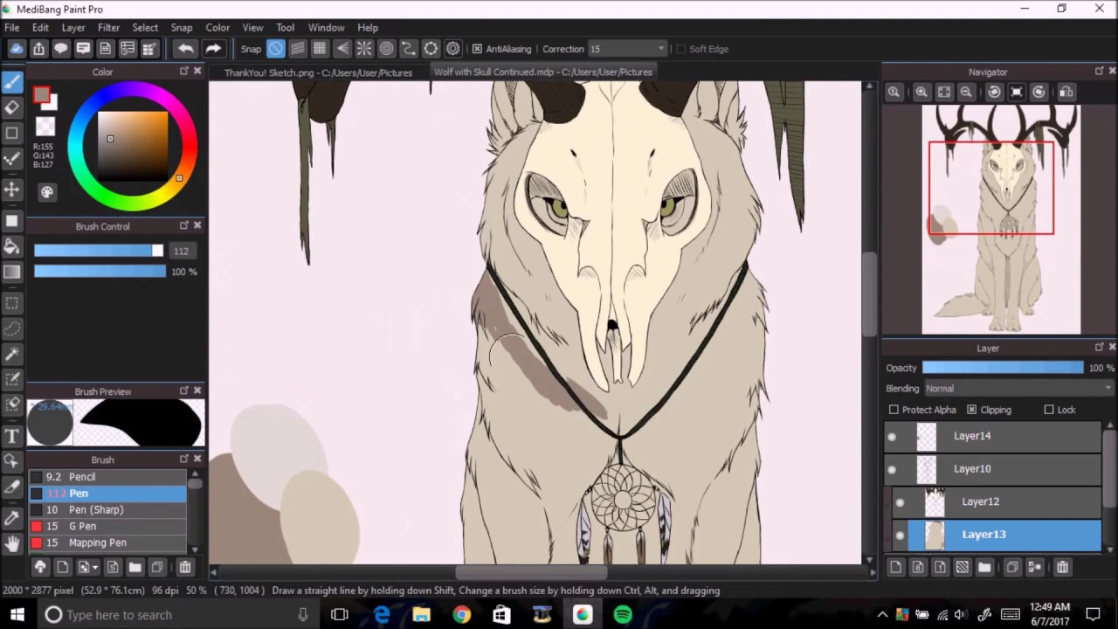Select the Magic Wand tool
Image resolution: width=1118 pixels, height=629 pixels.
click(12, 354)
